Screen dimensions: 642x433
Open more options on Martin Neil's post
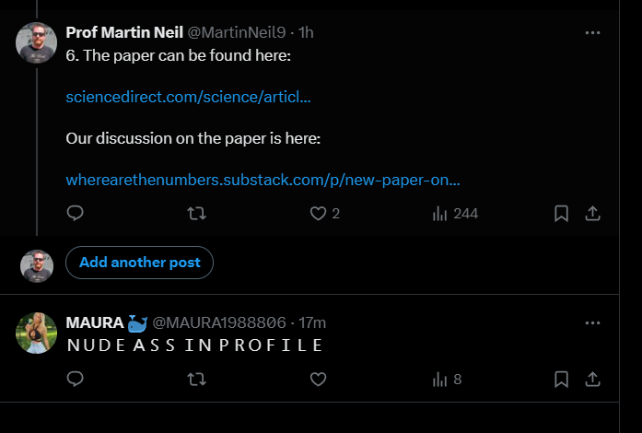(593, 32)
